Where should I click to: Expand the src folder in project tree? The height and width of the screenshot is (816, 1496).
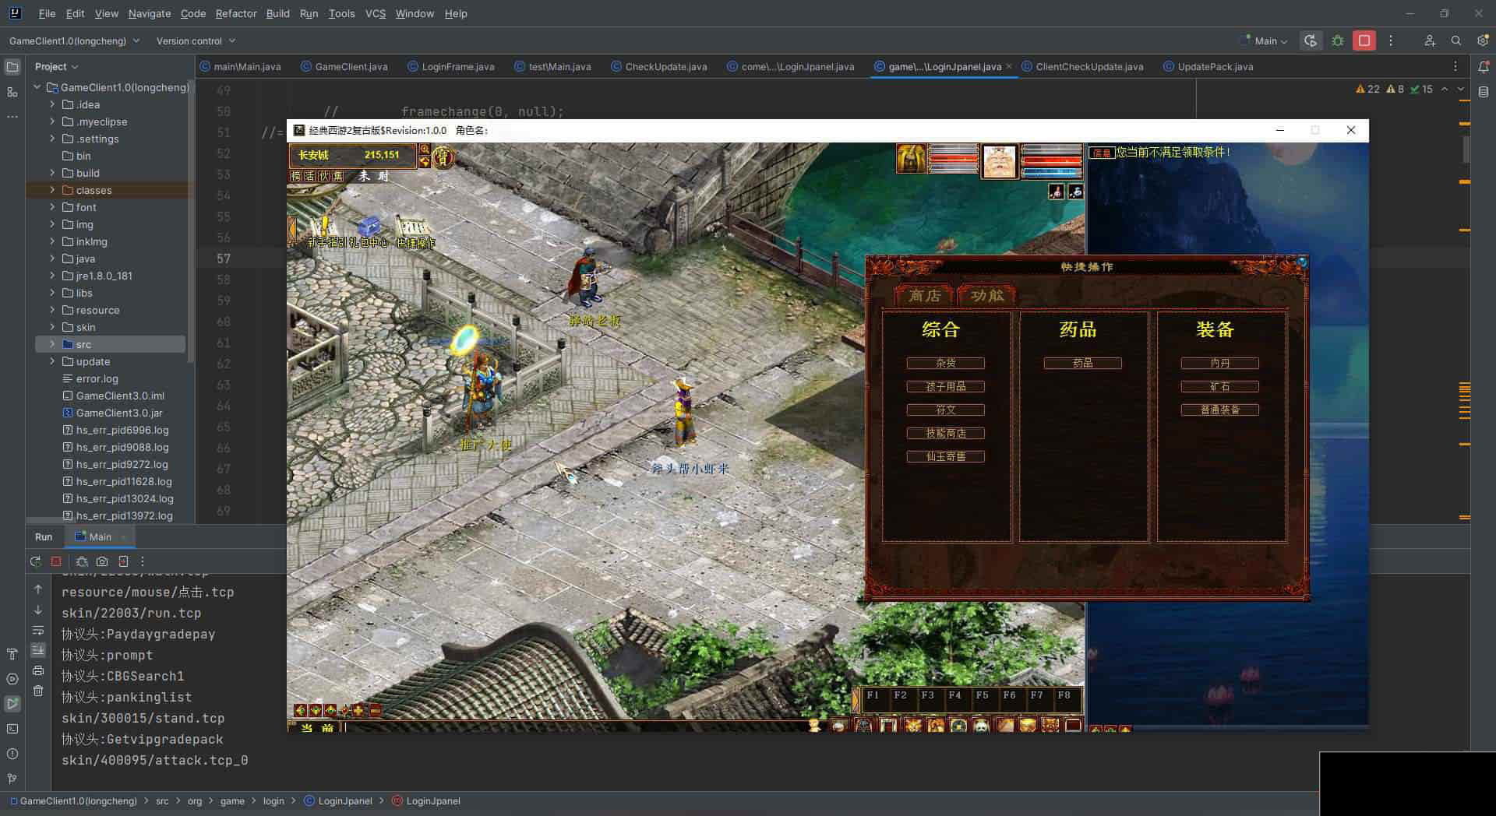pyautogui.click(x=52, y=344)
